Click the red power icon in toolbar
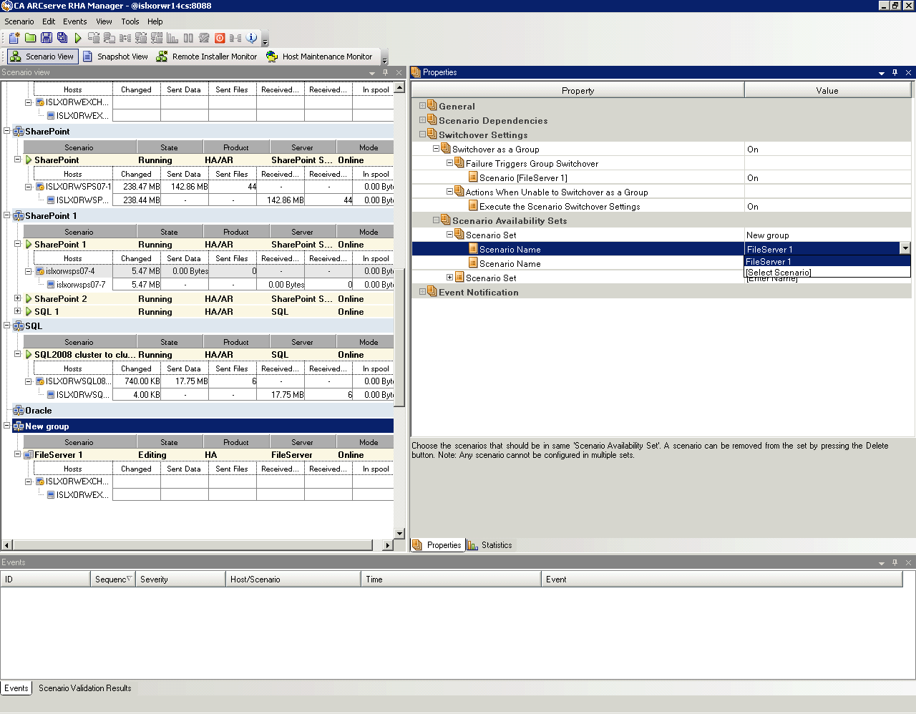Viewport: 916px width, 714px height. point(220,38)
